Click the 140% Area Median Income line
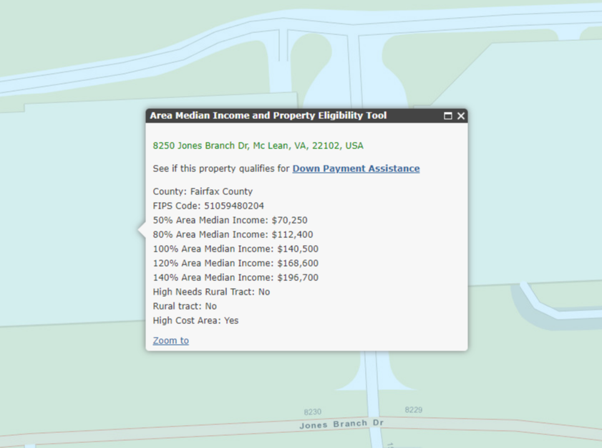602x448 pixels. [x=235, y=277]
